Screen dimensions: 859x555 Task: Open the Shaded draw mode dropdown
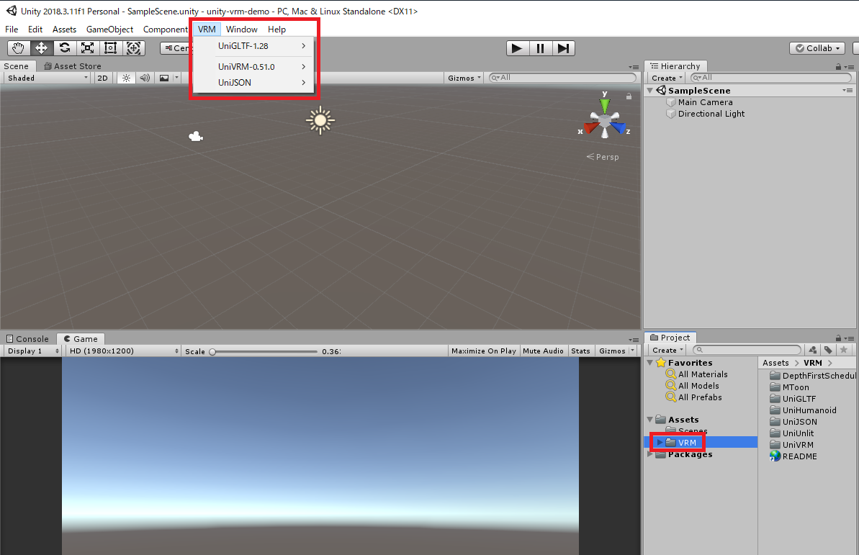point(48,78)
